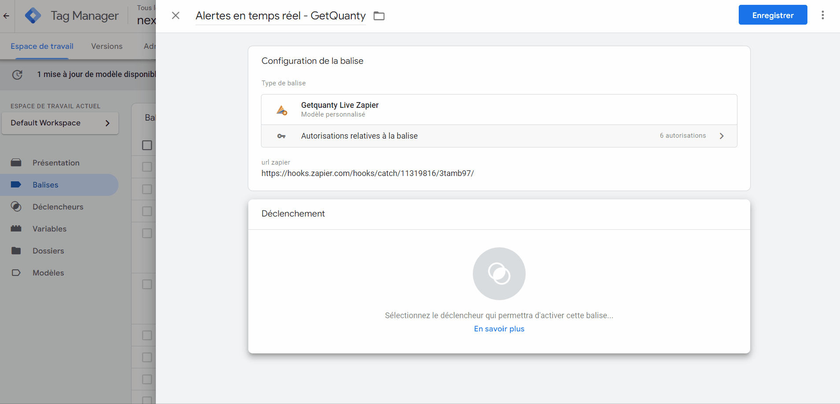
Task: Edit the tag name Alertes en temps réel
Action: [x=280, y=16]
